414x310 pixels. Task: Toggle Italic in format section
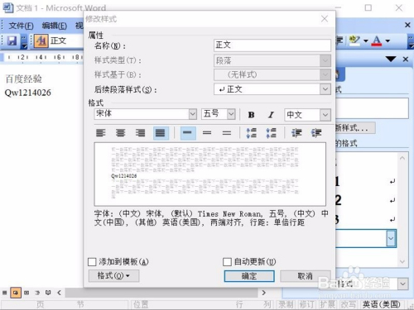(271, 115)
